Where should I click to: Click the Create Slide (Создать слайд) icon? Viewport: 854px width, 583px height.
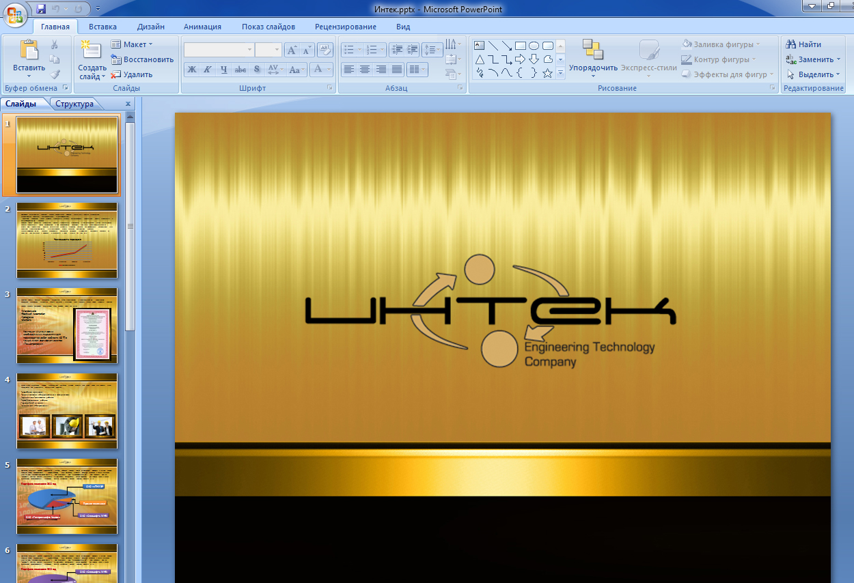coord(91,50)
